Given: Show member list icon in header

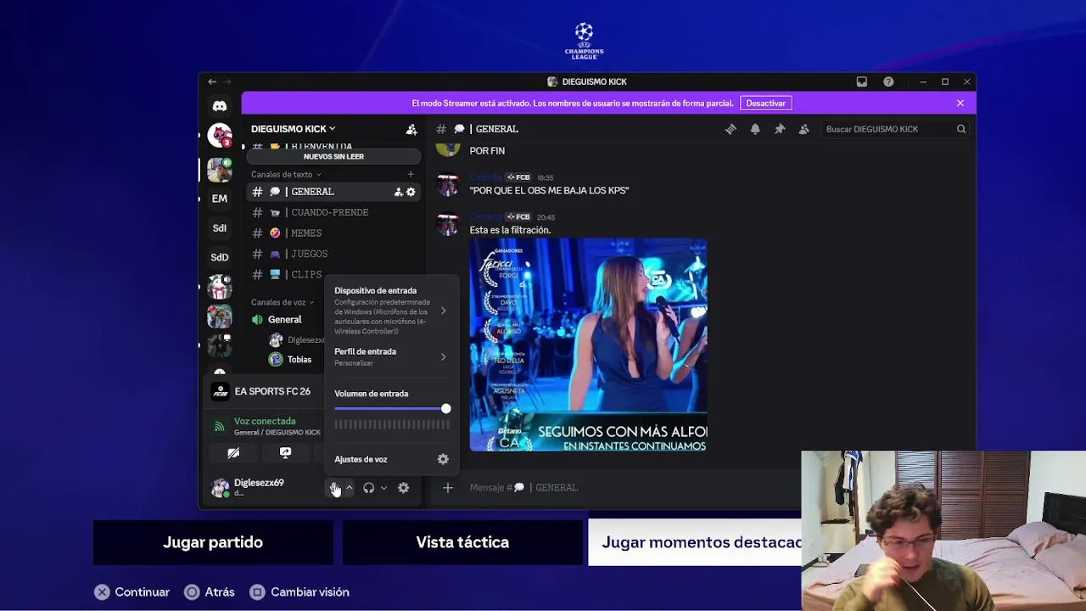Looking at the screenshot, I should coord(803,129).
